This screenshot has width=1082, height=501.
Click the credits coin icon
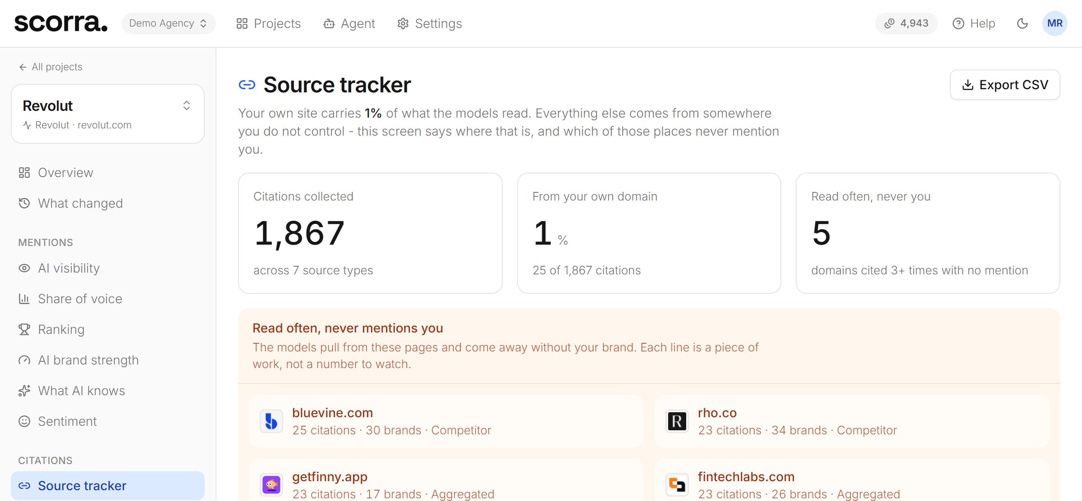point(889,23)
